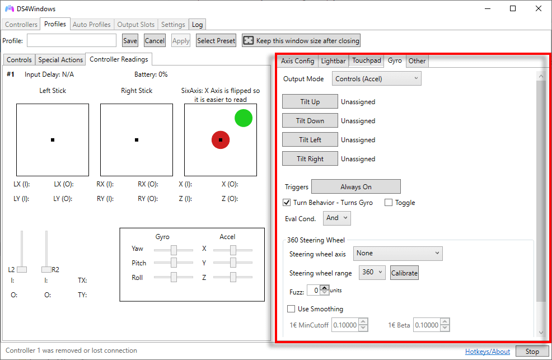Select the Controller Readings tab
This screenshot has height=360, width=552.
(x=119, y=59)
